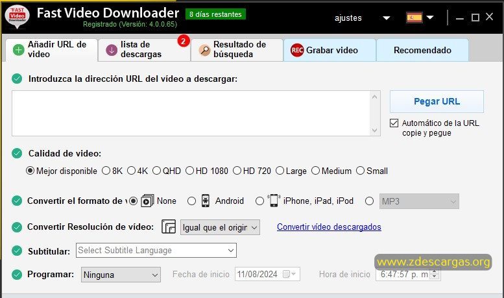Click the purple download arrow icon
The height and width of the screenshot is (298, 504).
112,50
